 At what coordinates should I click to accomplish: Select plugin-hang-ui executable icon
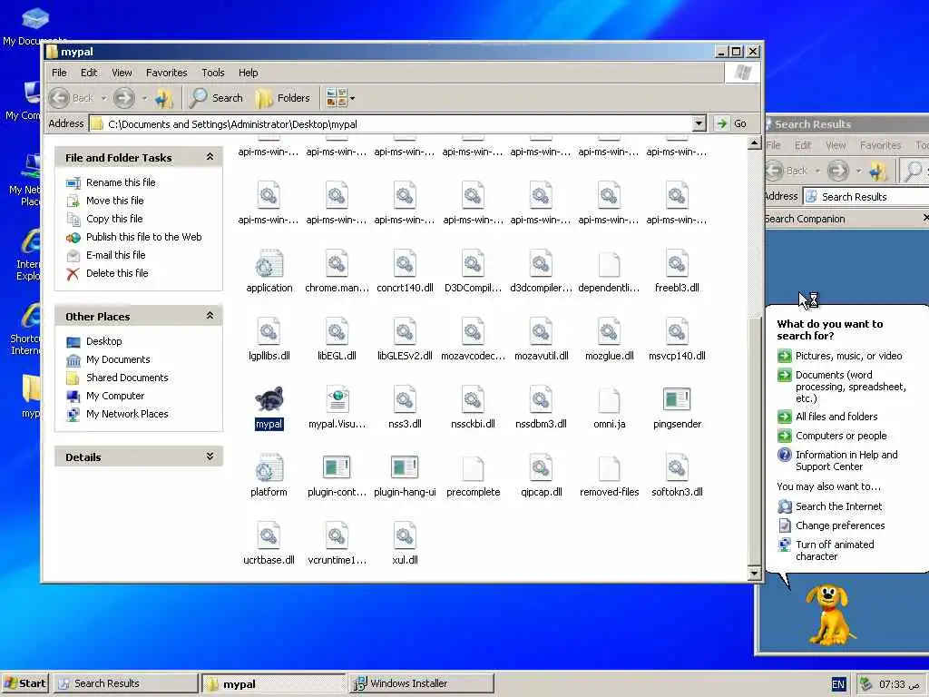coord(405,467)
